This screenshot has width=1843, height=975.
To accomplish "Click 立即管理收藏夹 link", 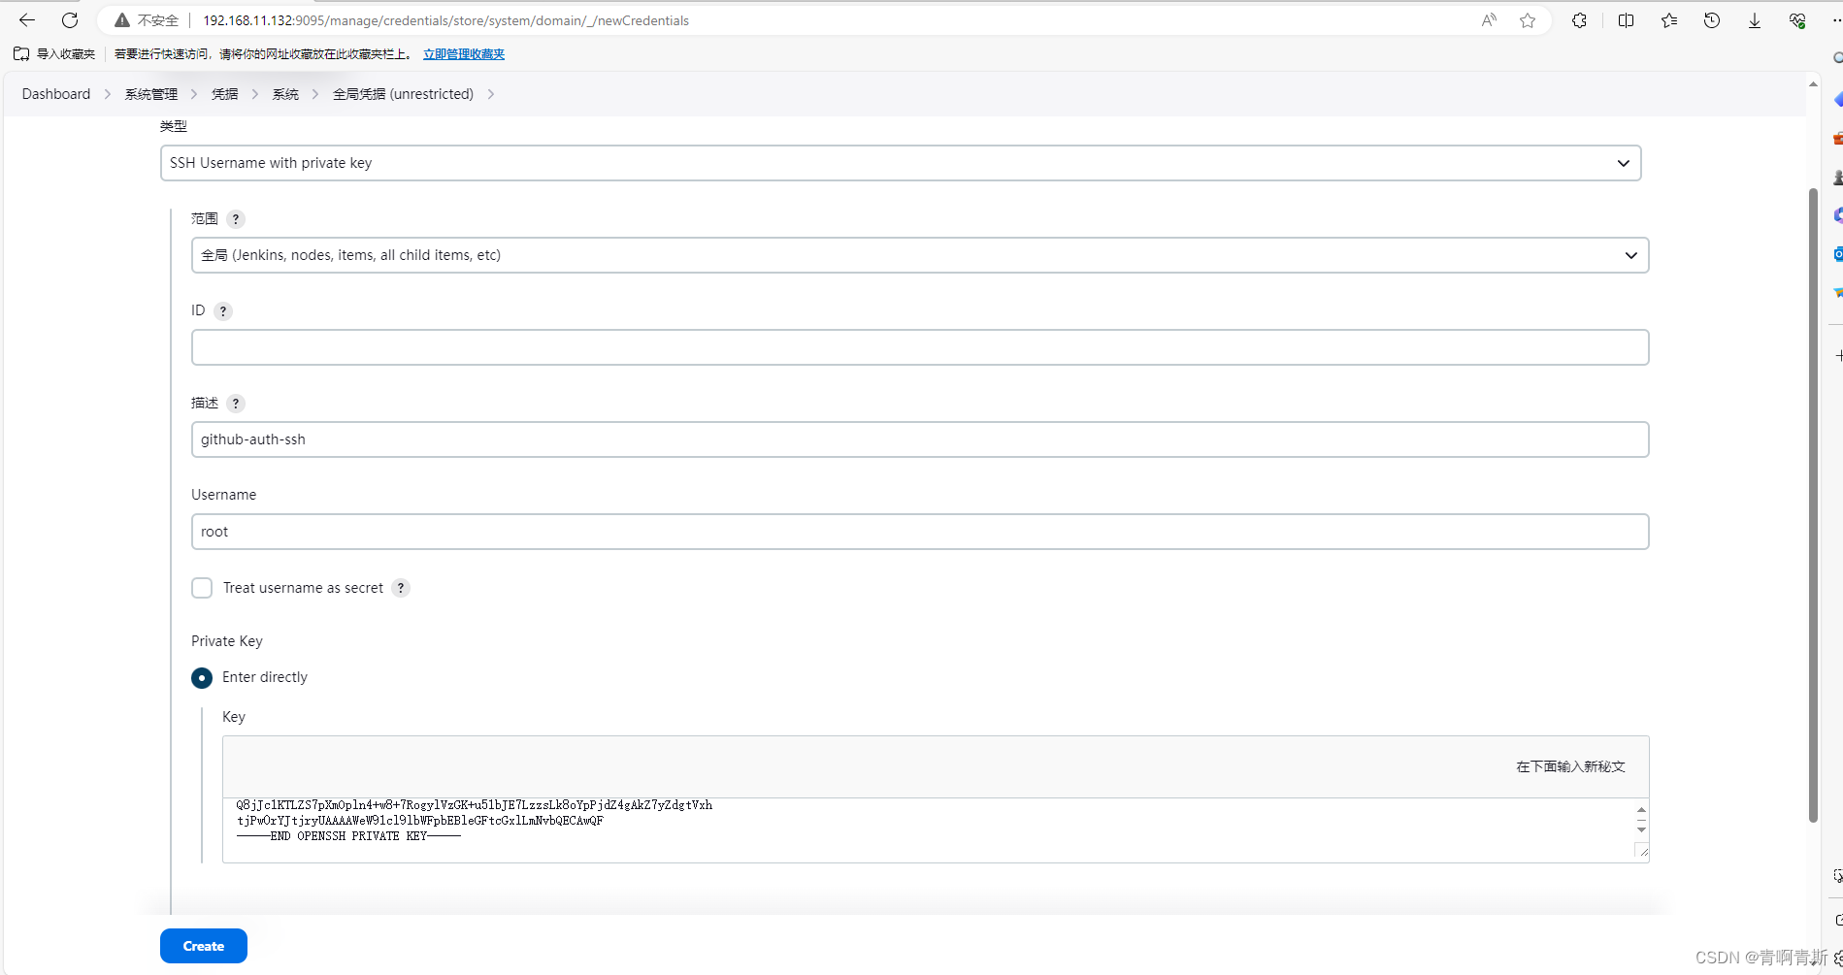I will (x=464, y=54).
